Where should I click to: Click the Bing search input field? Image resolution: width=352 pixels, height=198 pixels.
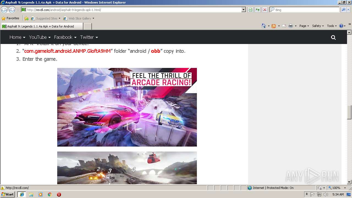tap(305, 10)
